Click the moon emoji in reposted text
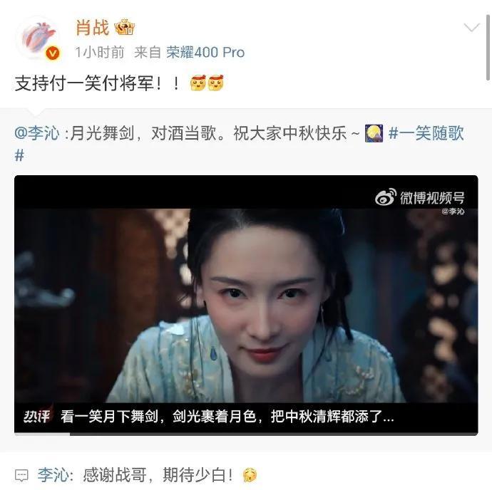Screen dimensions: 492x490 coord(374,133)
